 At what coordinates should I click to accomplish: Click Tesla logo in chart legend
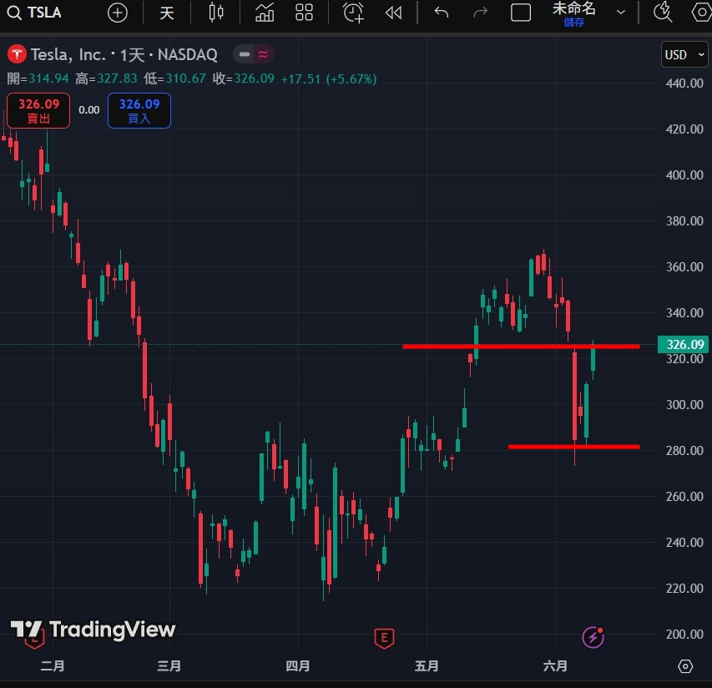(x=18, y=54)
